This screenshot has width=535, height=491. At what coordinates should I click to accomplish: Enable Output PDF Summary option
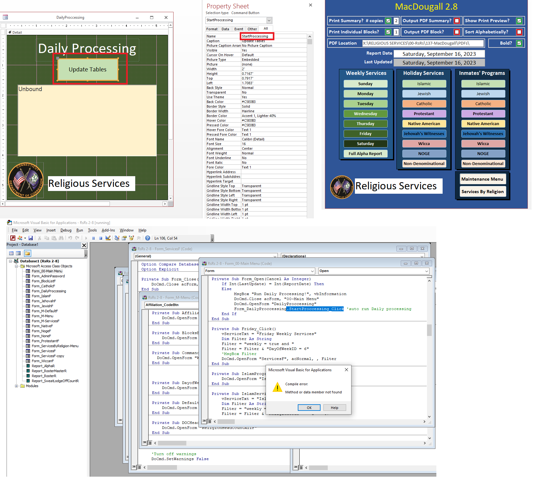(457, 21)
